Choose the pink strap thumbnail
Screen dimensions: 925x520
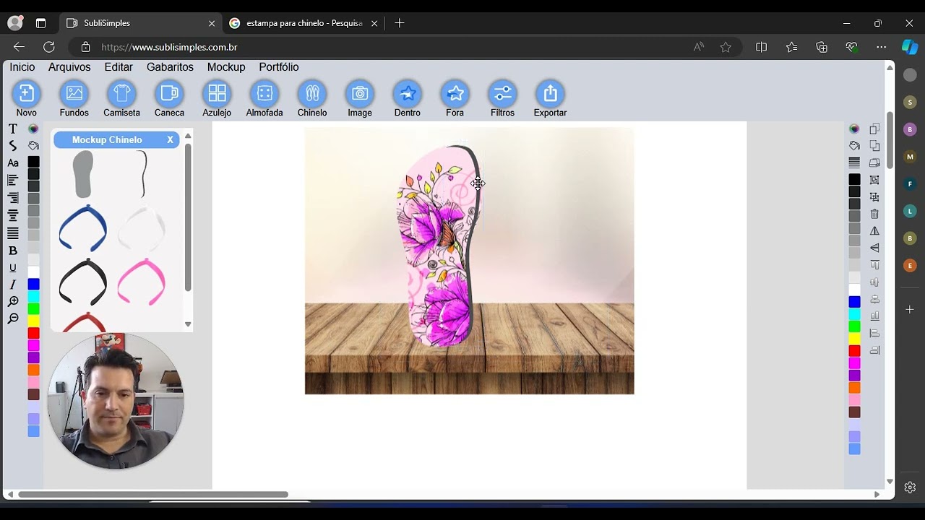pos(141,282)
